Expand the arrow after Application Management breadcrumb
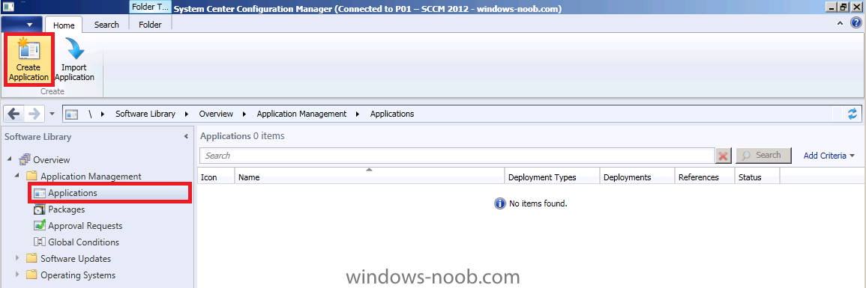This screenshot has height=288, width=866. click(x=358, y=114)
